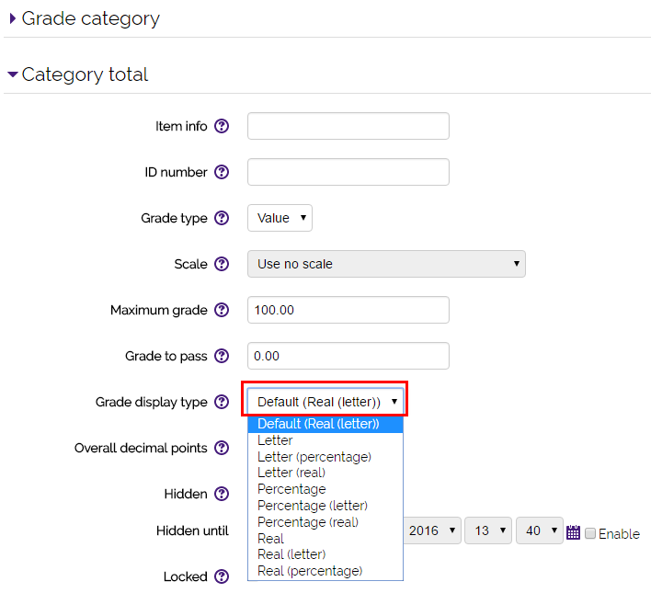
Task: Select 'Letter (percentage)' option
Action: (325, 457)
